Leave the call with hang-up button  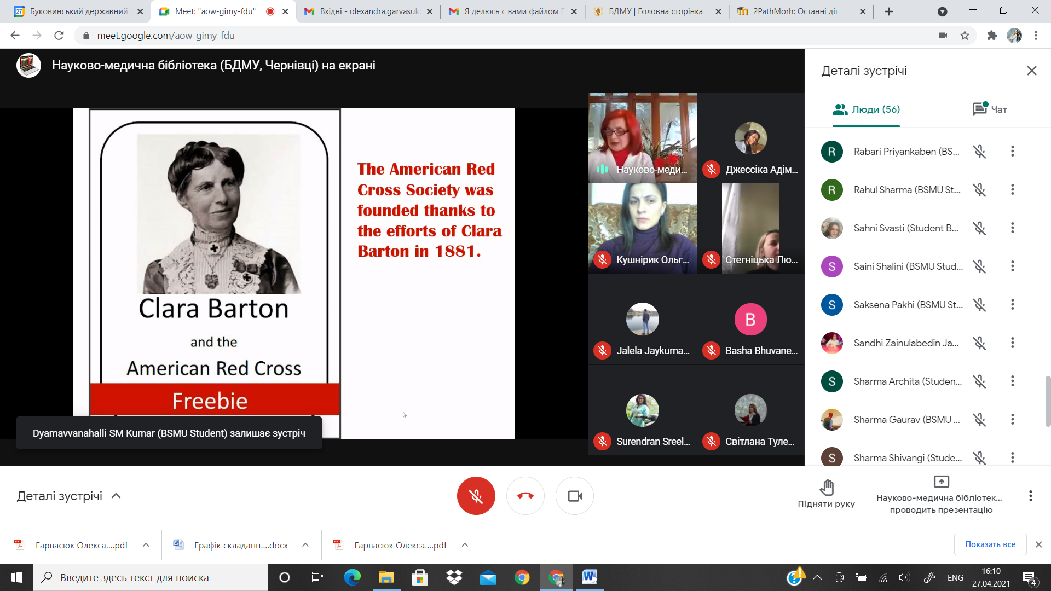click(x=525, y=496)
